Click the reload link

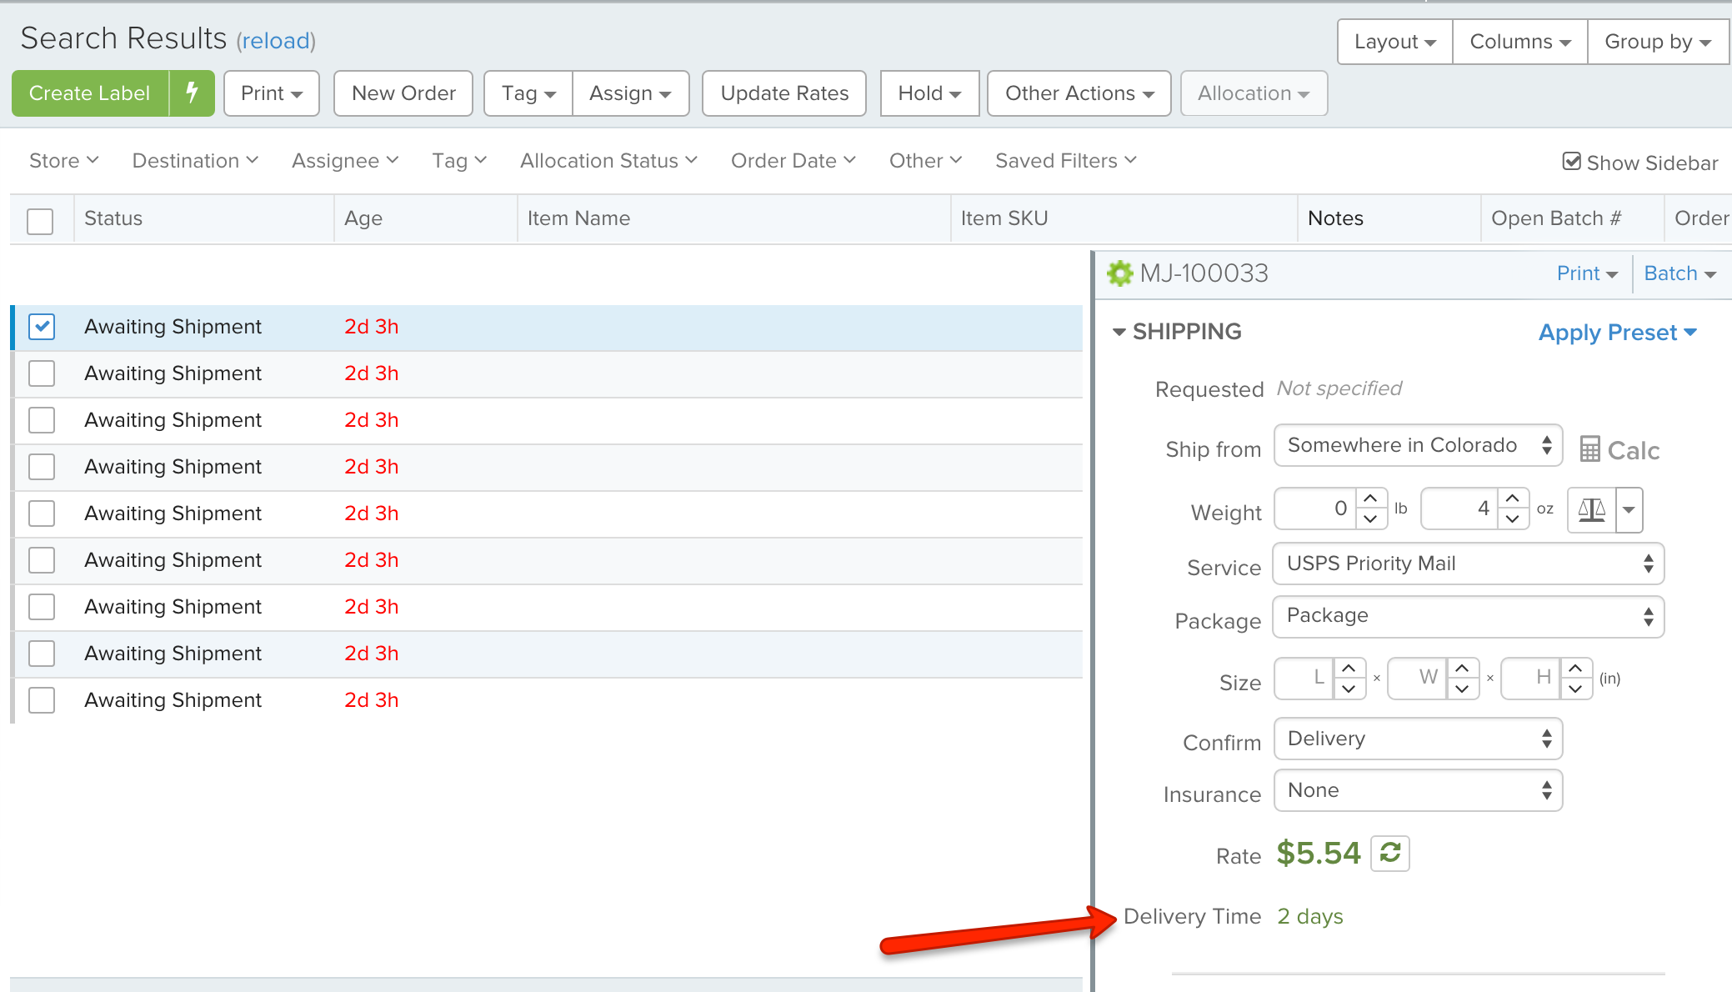(x=275, y=41)
